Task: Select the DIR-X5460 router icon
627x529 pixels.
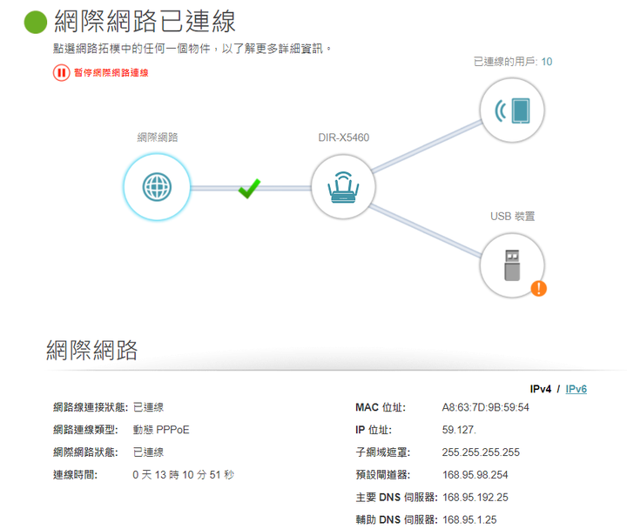Action: [343, 187]
